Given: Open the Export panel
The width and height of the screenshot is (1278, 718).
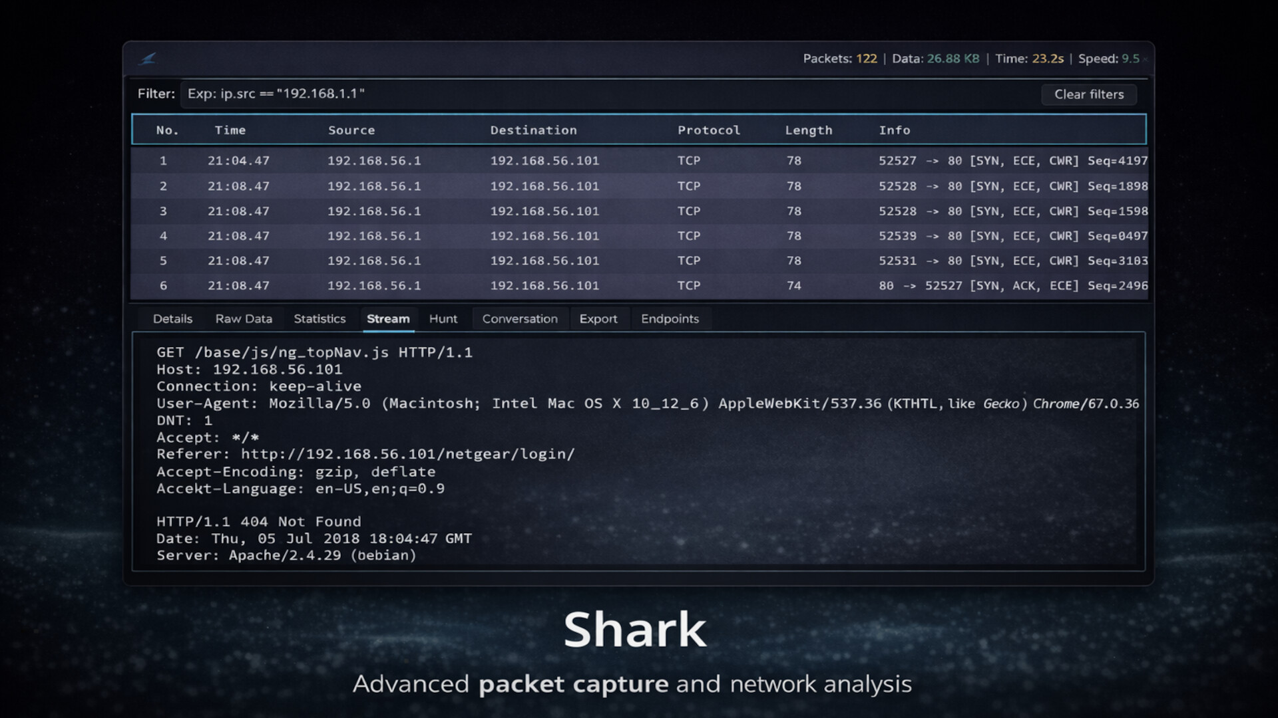Looking at the screenshot, I should tap(599, 318).
